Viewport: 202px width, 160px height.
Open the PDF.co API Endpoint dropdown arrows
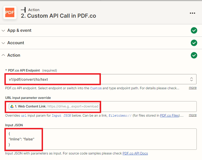(192, 79)
